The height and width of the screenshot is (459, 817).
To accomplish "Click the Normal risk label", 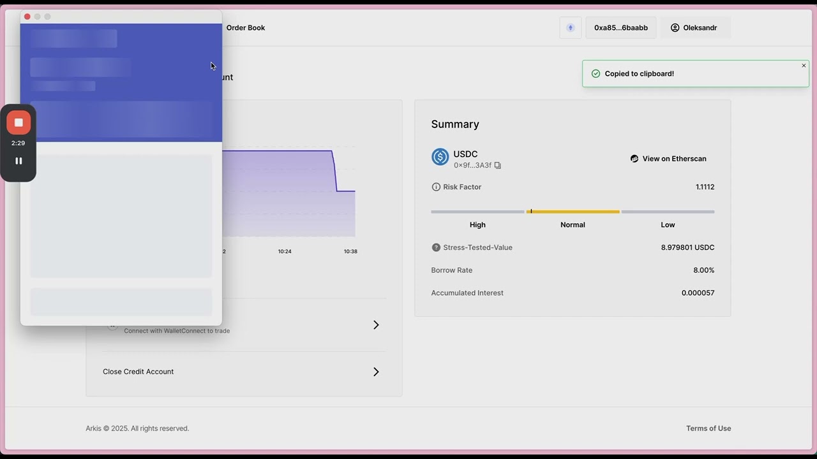I will 573,224.
